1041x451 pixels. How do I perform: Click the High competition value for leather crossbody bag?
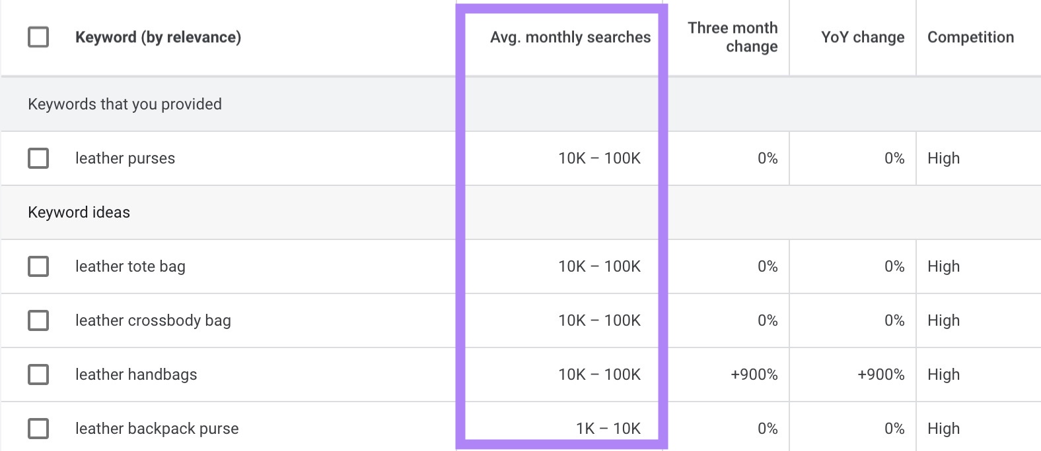(x=944, y=320)
